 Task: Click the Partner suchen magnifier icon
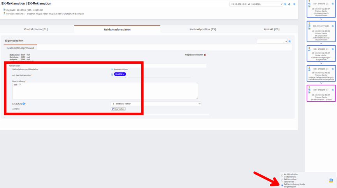coord(112,70)
